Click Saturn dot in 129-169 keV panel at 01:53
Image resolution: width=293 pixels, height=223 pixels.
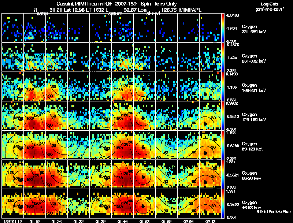pyautogui.click(x=143, y=118)
